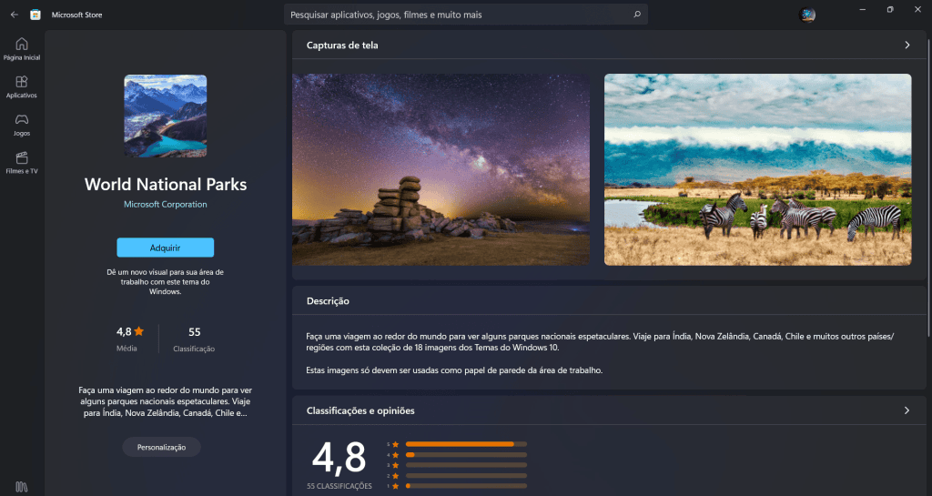Open Aplicativos section in sidebar
This screenshot has width=932, height=496.
22,86
